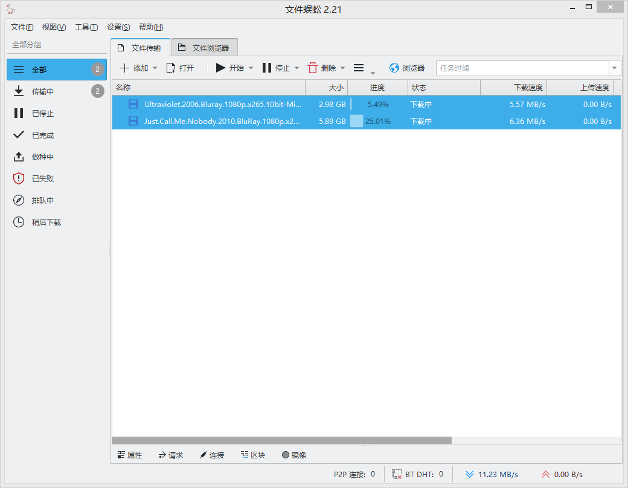Click the blue download speed arrow icon
Screen dimensions: 628x488
469,474
